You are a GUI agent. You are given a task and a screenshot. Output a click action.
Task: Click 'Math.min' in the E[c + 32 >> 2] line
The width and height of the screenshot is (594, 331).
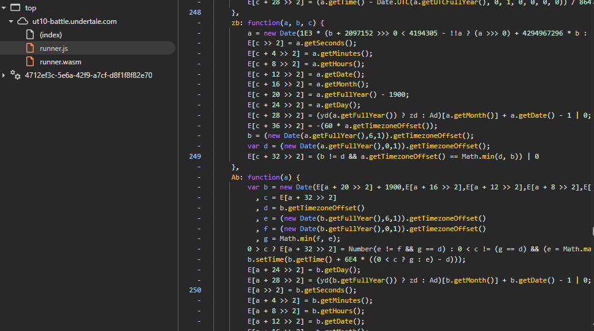pos(478,156)
